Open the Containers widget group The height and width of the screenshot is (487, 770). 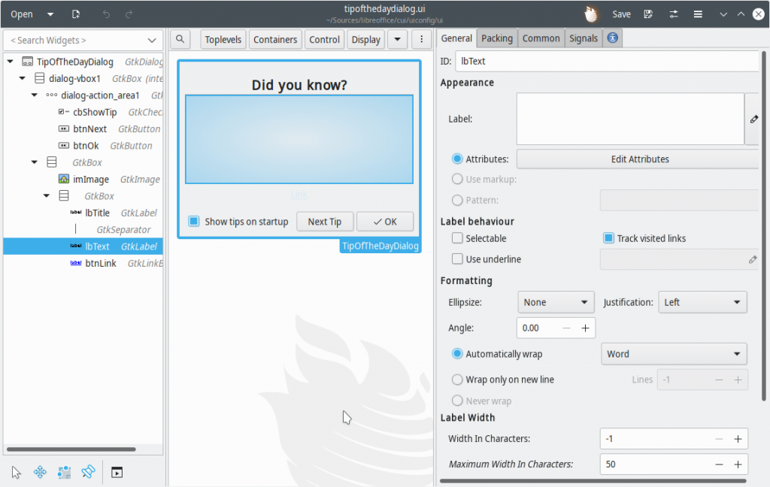[x=275, y=40]
